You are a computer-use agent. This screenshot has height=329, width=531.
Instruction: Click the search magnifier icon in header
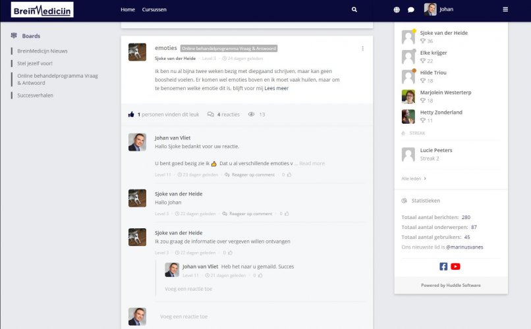click(x=354, y=10)
